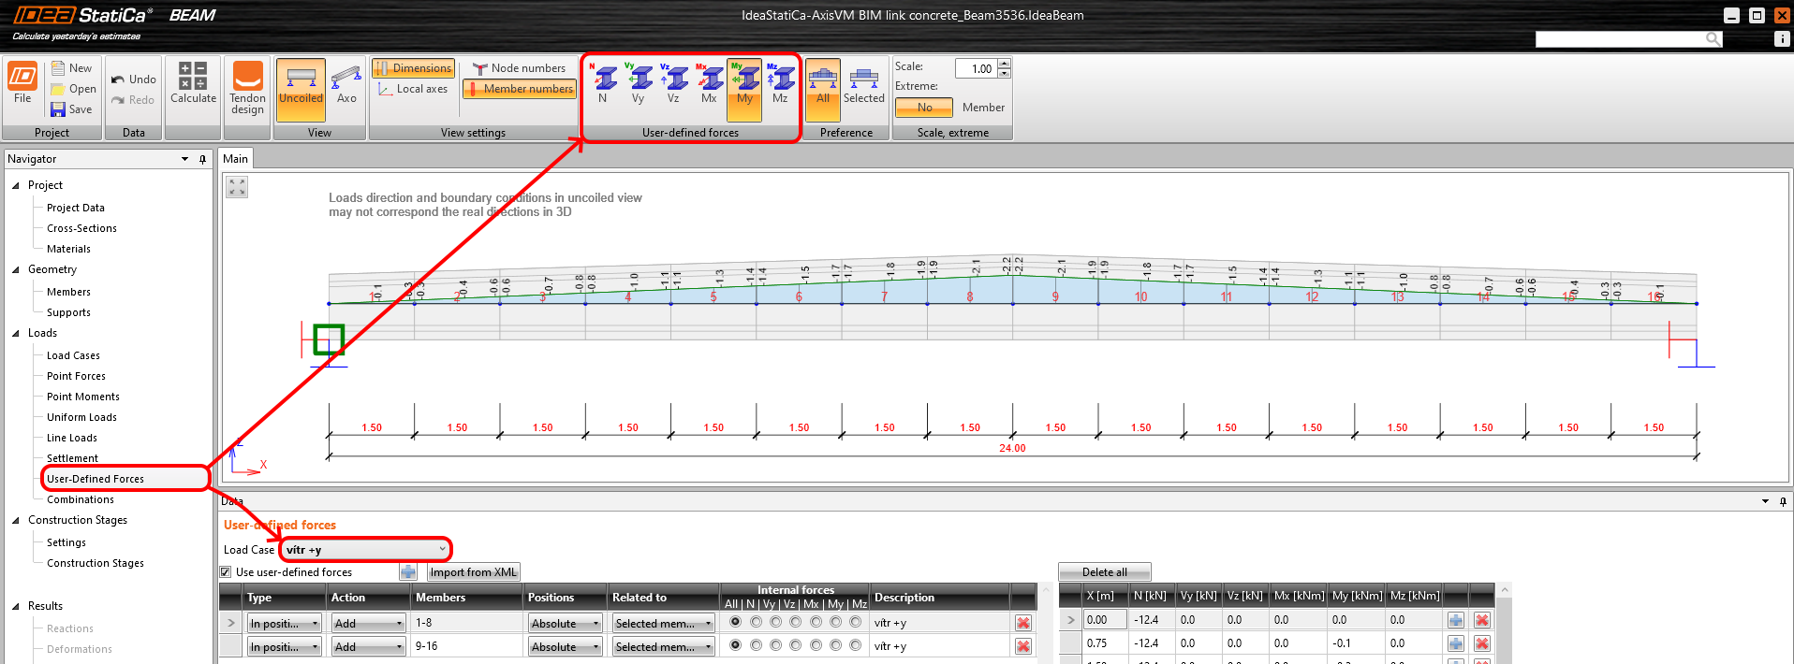This screenshot has height=664, width=1794.
Task: Select the Main tab
Action: [x=236, y=159]
